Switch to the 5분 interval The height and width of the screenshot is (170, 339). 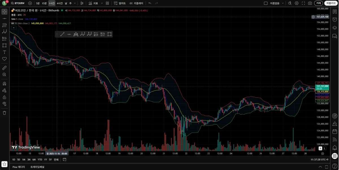coord(38,3)
